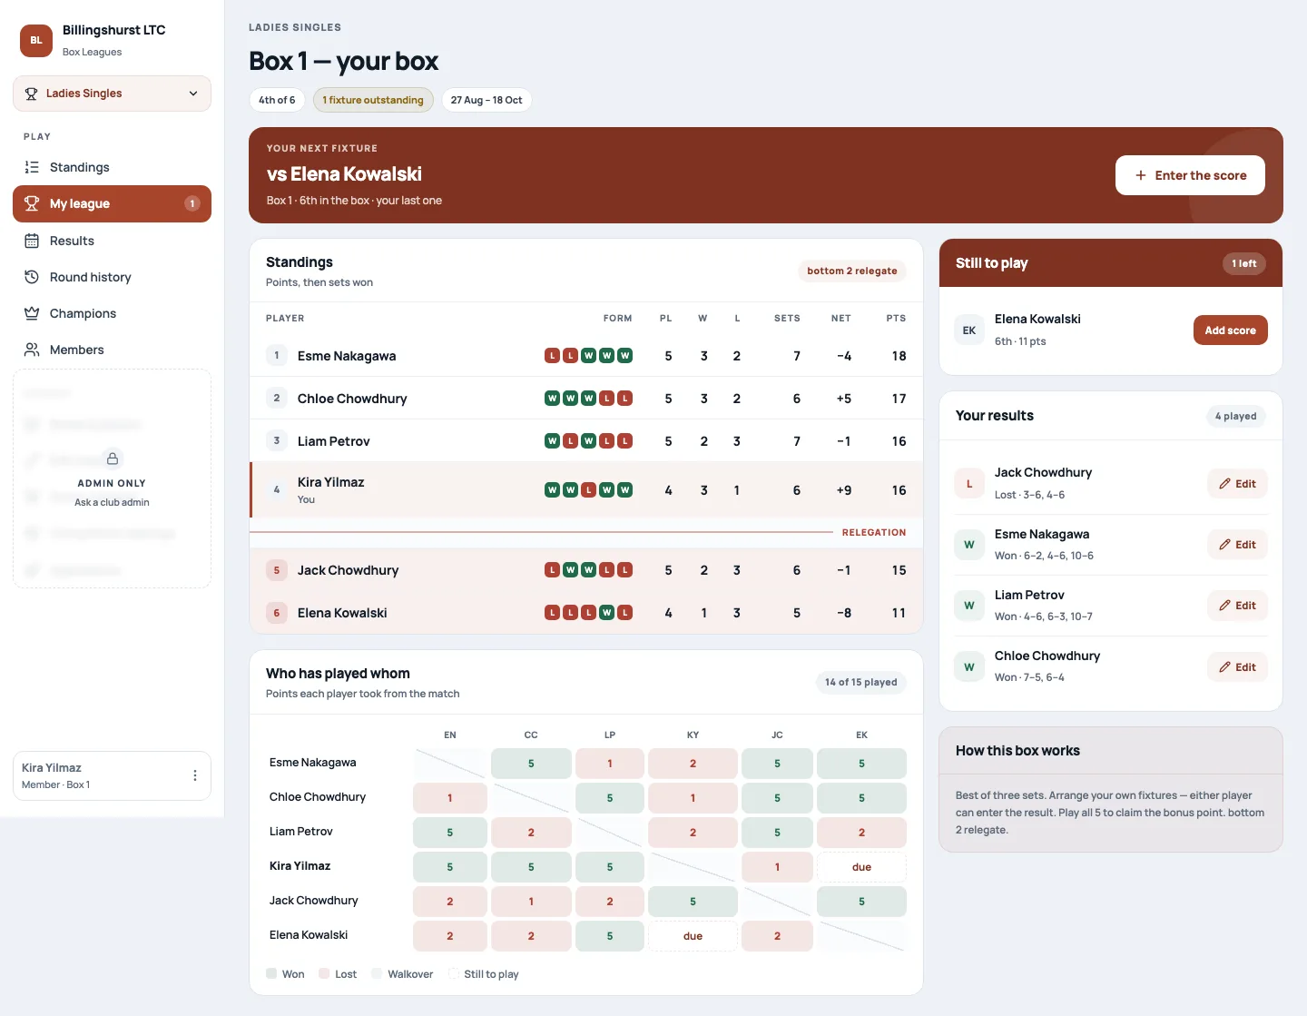
Task: Open the Kira Yilmaz account menu dots
Action: (194, 775)
